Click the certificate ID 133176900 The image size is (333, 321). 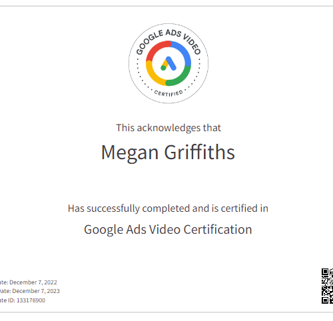coord(31,300)
